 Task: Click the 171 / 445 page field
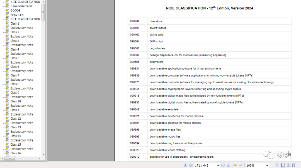[x=205, y=165]
